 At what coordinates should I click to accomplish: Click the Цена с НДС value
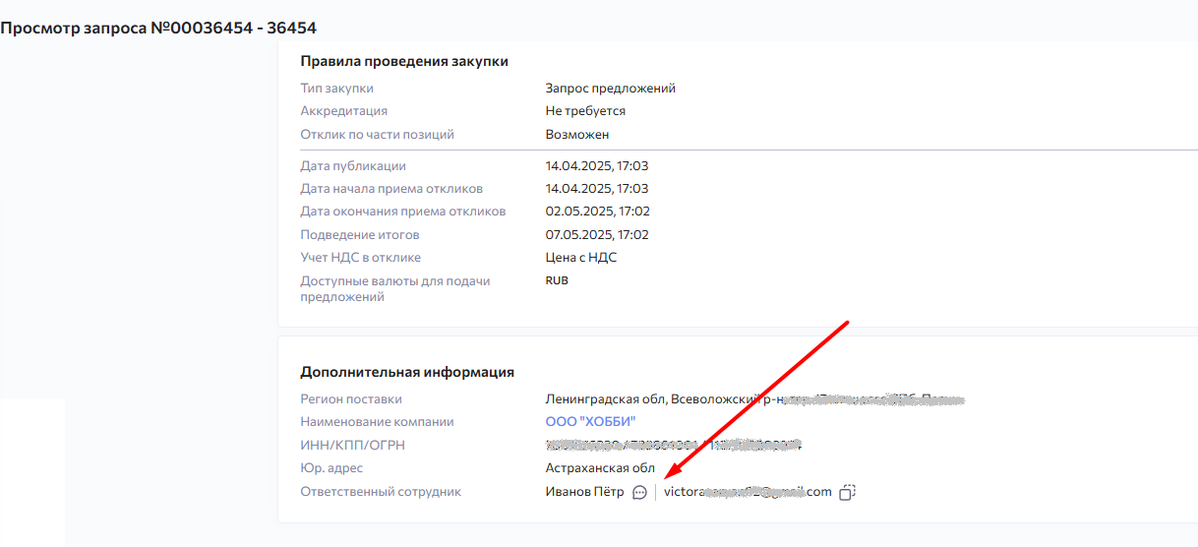(x=581, y=258)
